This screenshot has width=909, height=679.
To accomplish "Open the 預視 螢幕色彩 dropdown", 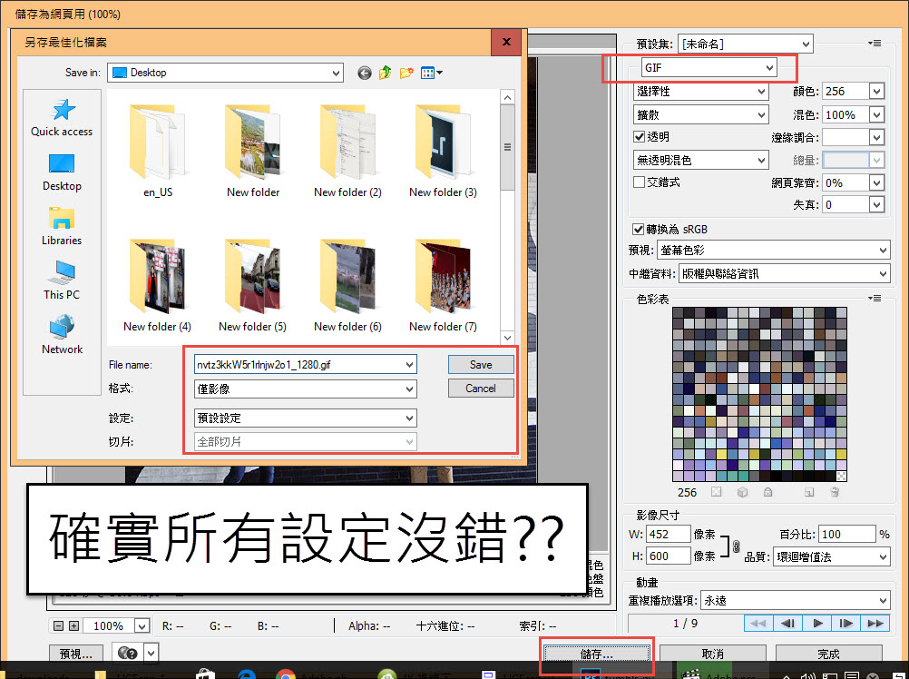I will pyautogui.click(x=773, y=251).
